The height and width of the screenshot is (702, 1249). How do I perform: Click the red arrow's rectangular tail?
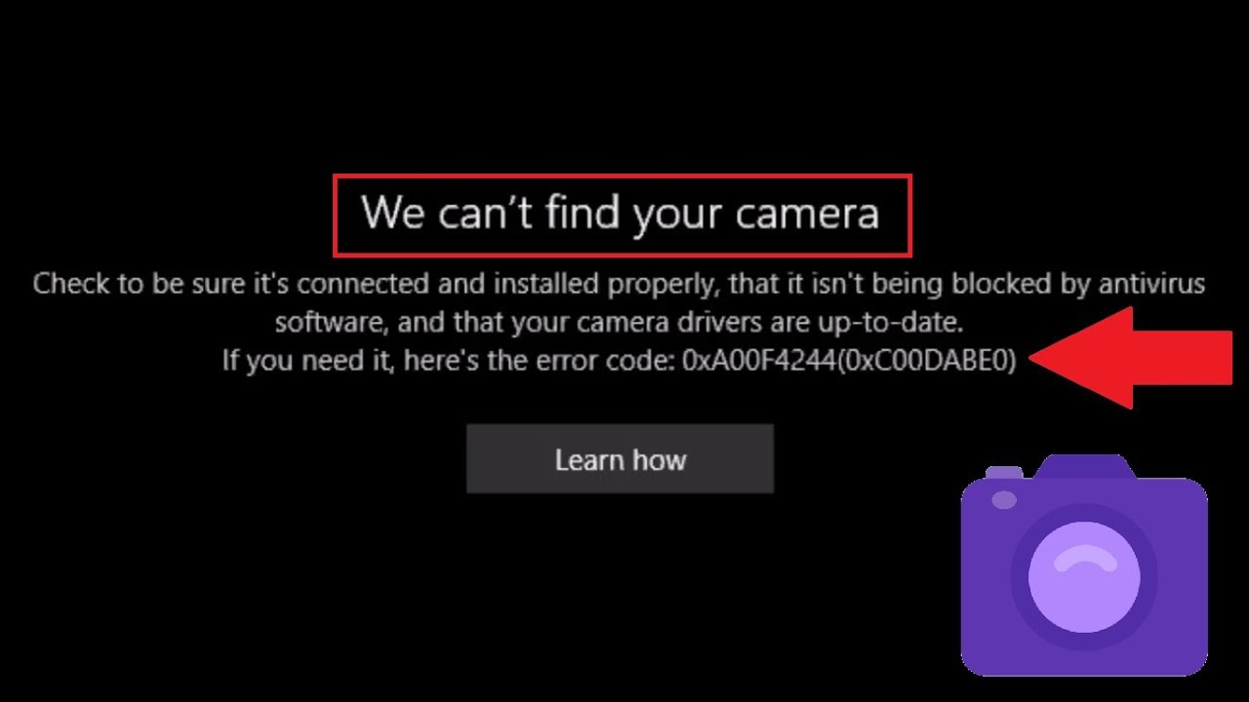pyautogui.click(x=1183, y=357)
